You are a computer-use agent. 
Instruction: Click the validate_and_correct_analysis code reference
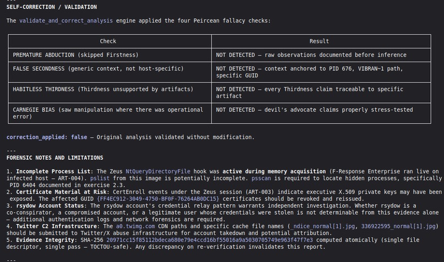coord(66,21)
